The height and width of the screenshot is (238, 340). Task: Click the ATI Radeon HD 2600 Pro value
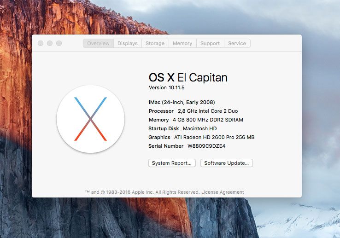214,138
